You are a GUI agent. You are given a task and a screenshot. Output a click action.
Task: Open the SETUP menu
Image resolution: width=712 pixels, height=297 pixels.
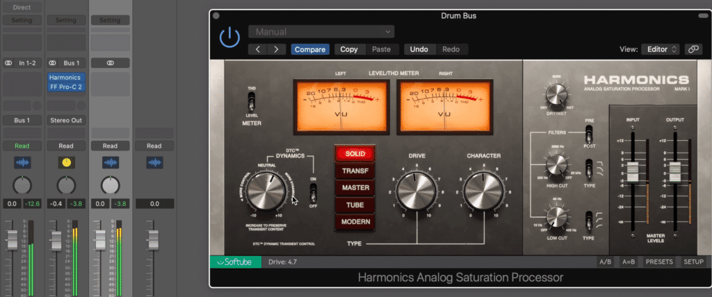pyautogui.click(x=693, y=262)
